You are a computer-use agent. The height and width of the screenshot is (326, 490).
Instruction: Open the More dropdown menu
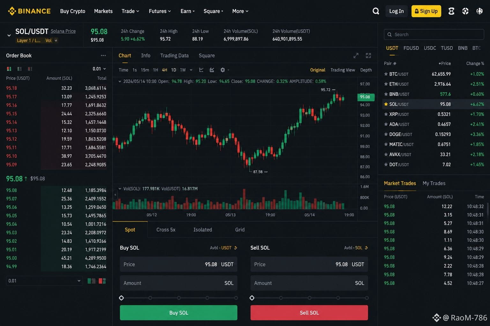point(240,11)
